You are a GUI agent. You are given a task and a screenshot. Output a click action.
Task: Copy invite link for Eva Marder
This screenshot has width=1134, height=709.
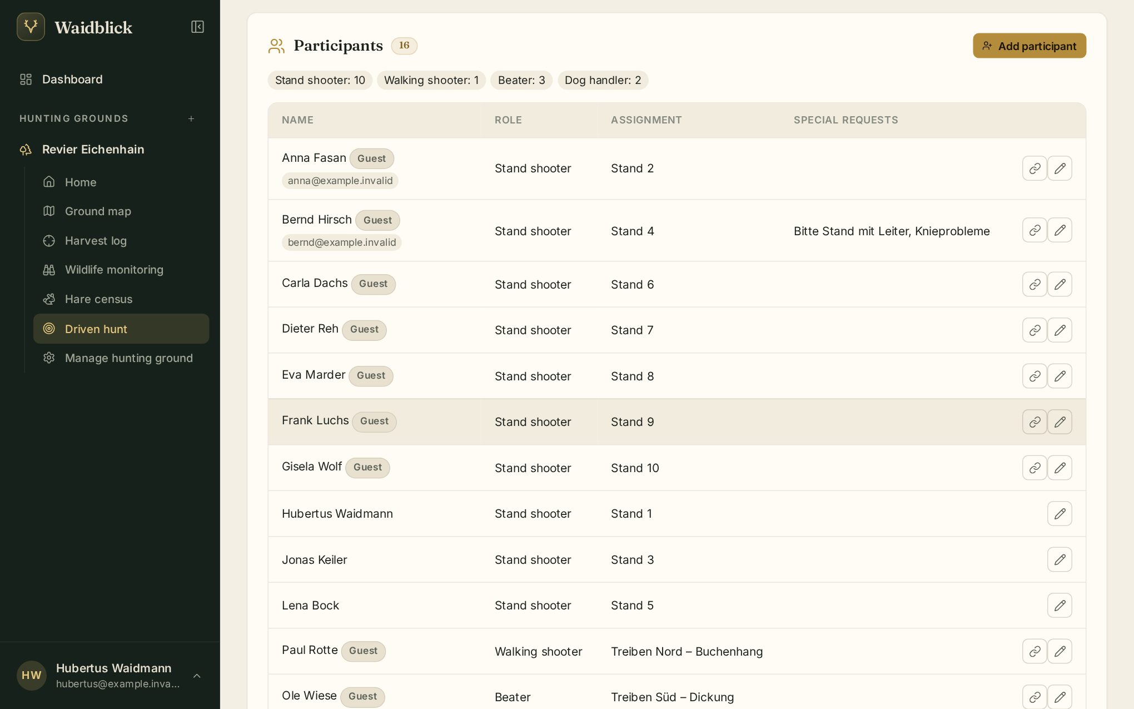click(1034, 376)
